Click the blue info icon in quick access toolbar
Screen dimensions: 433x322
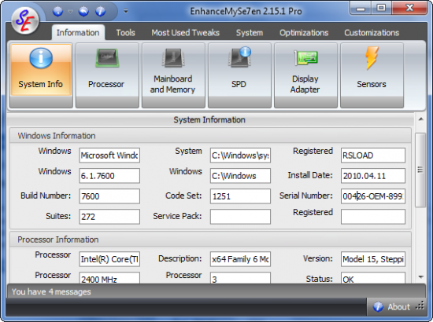tap(100, 11)
